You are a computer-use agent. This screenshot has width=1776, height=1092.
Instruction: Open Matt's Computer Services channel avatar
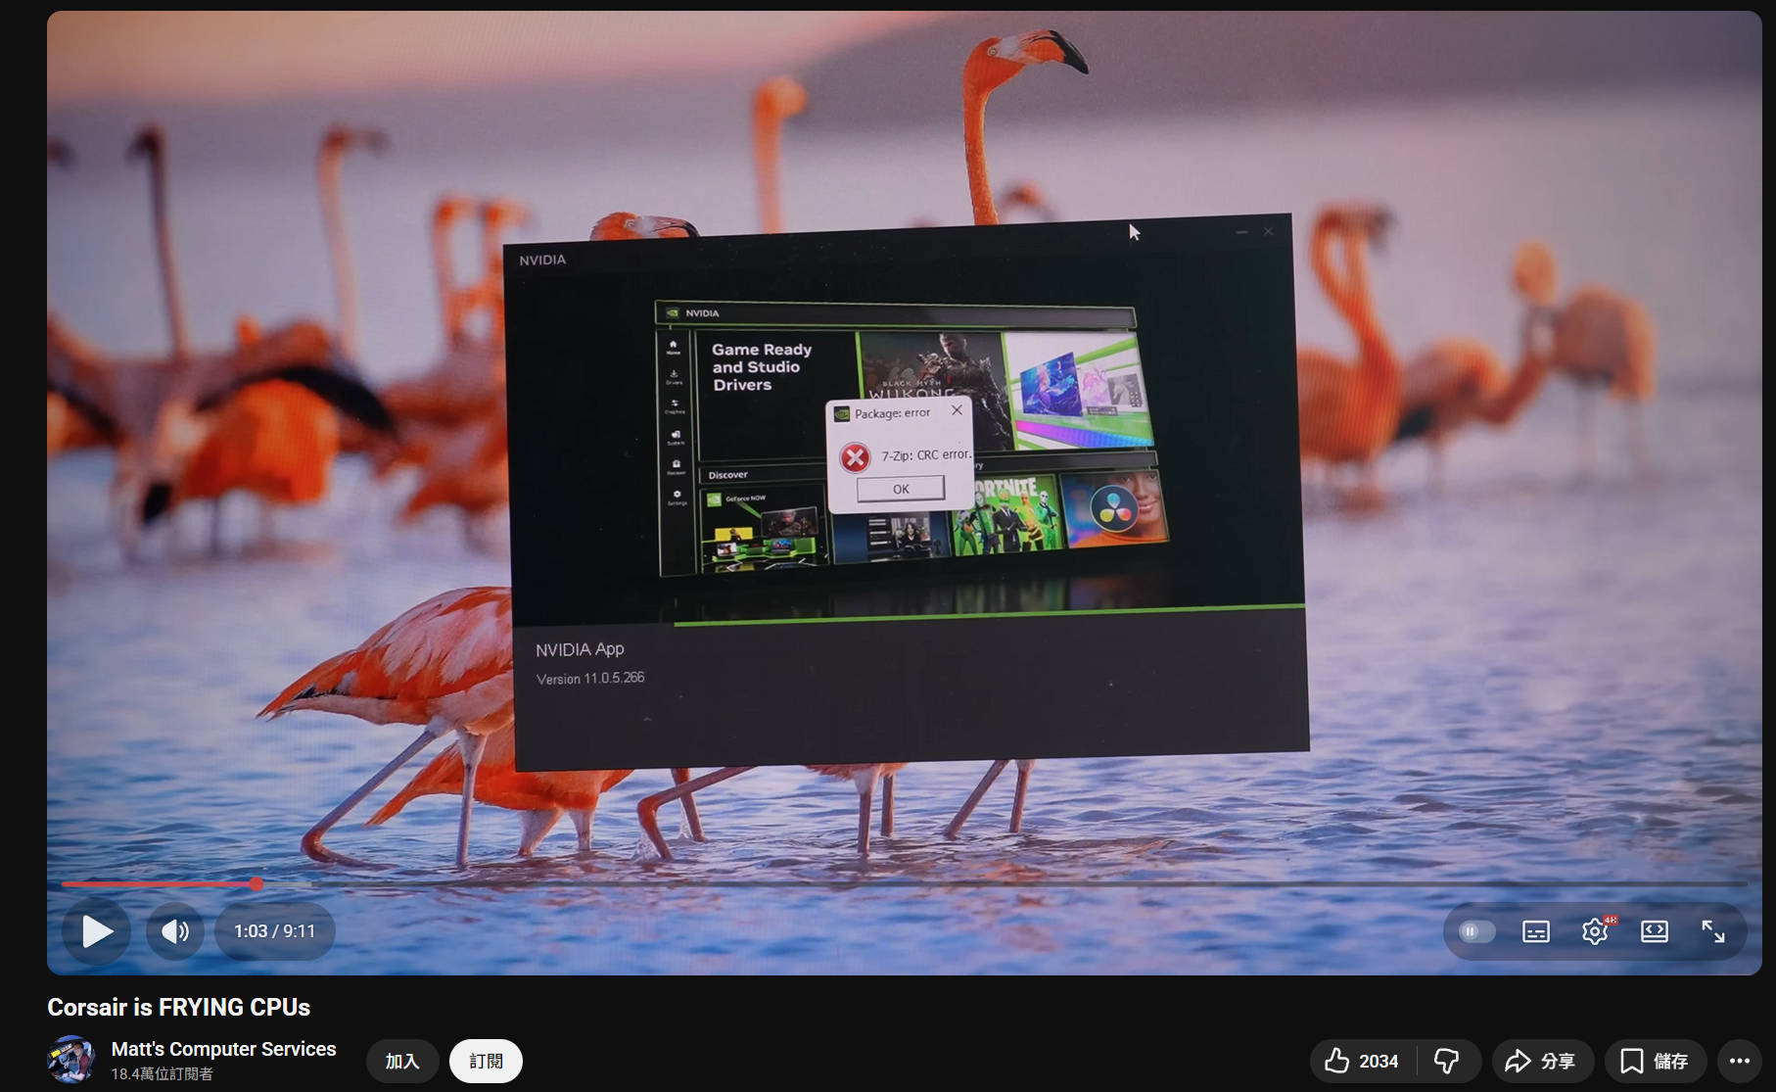pyautogui.click(x=71, y=1060)
